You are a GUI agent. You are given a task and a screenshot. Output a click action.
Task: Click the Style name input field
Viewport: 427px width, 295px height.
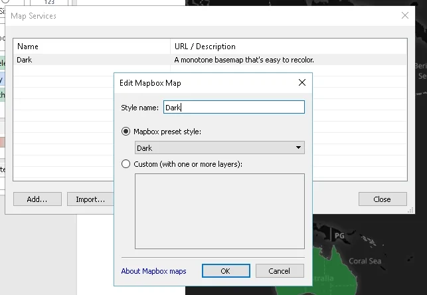(x=234, y=107)
